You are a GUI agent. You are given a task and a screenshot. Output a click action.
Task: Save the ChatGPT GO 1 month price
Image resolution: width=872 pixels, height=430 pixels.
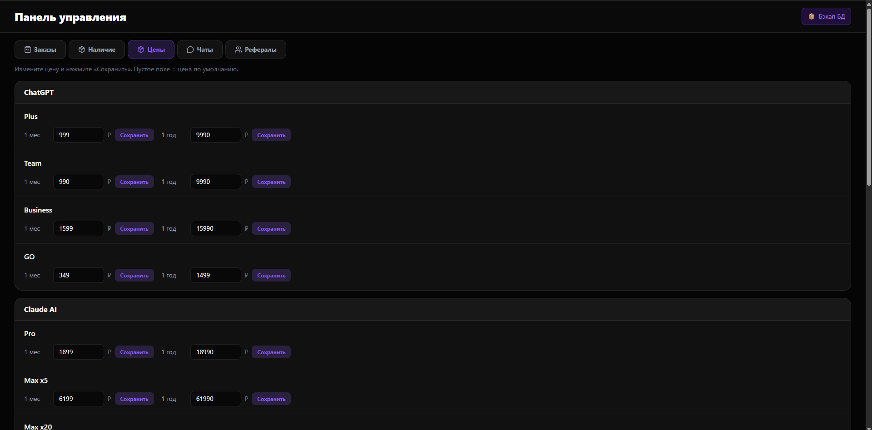[134, 276]
